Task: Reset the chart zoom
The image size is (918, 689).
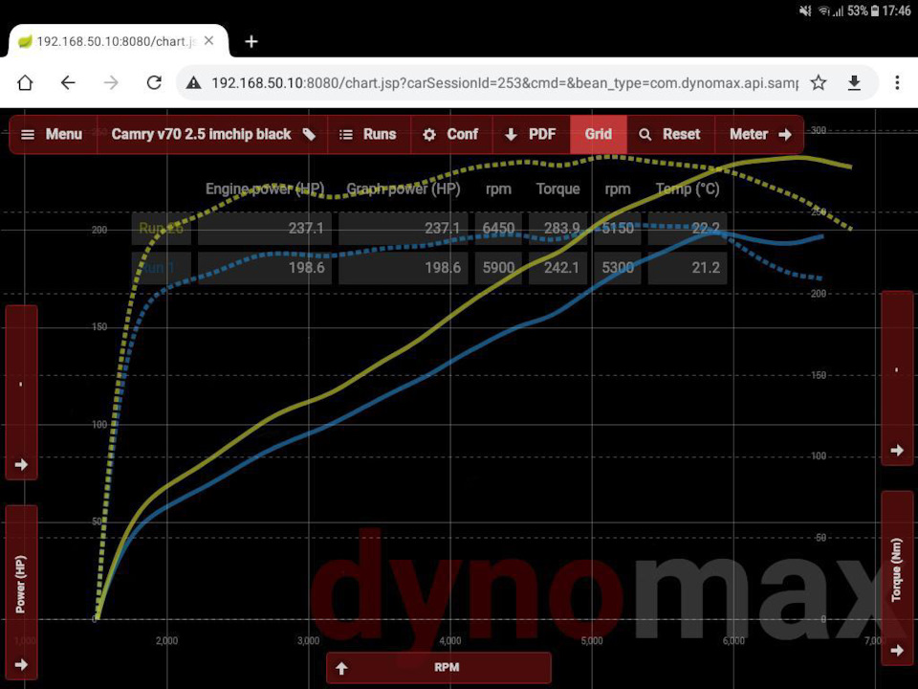Action: point(670,134)
